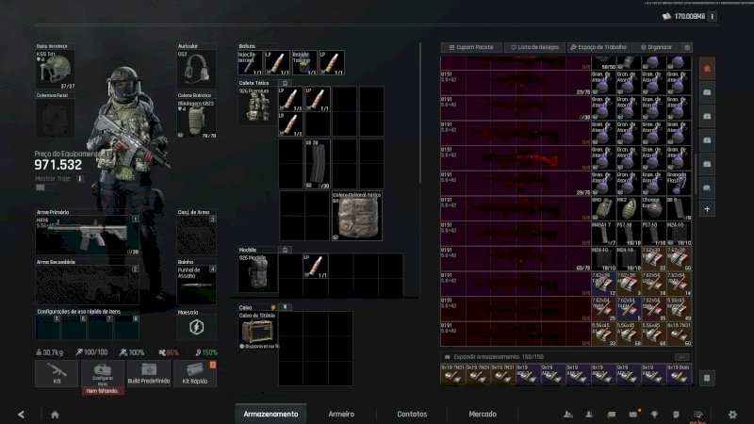The image size is (754, 424).
Task: Select the Caixa de Titânio safe box
Action: (x=257, y=331)
